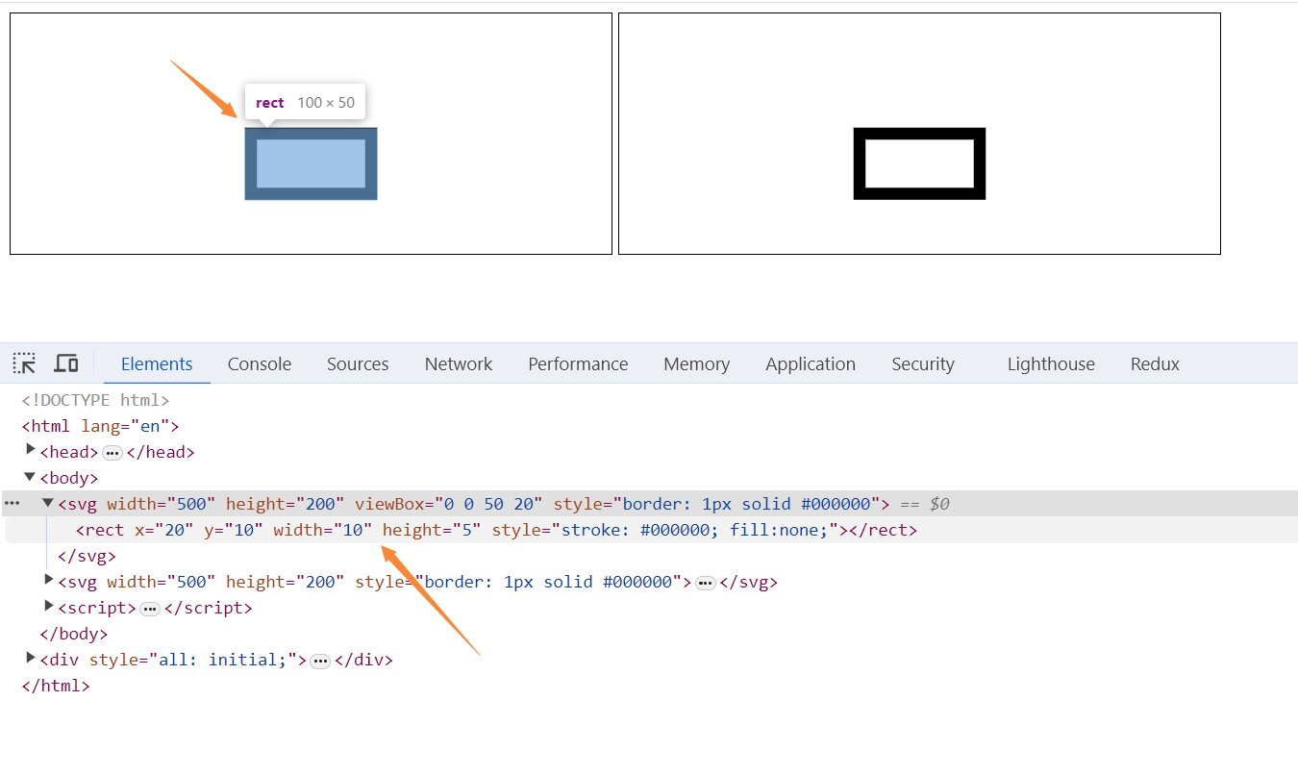Go to the Network tab
1298x775 pixels.
pyautogui.click(x=459, y=363)
